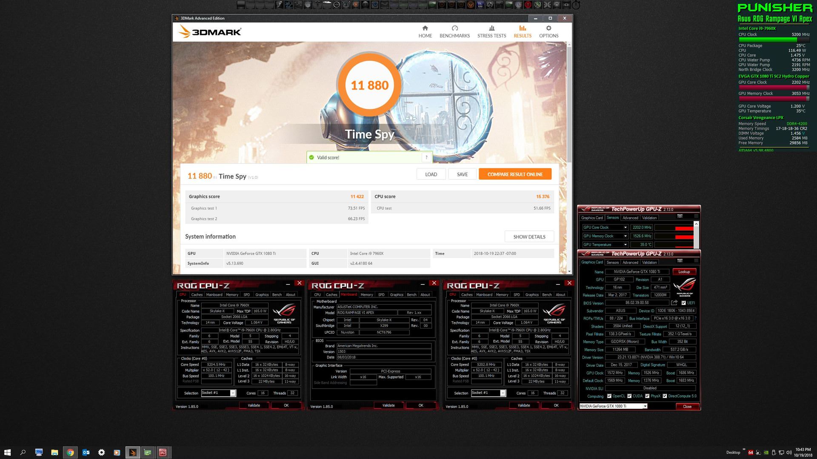Click the LOAD button in 3DMark

[431, 174]
